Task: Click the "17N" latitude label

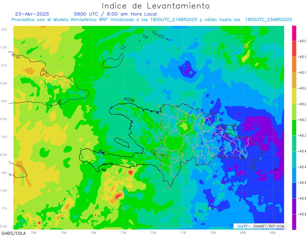Action: pyautogui.click(x=4, y=209)
